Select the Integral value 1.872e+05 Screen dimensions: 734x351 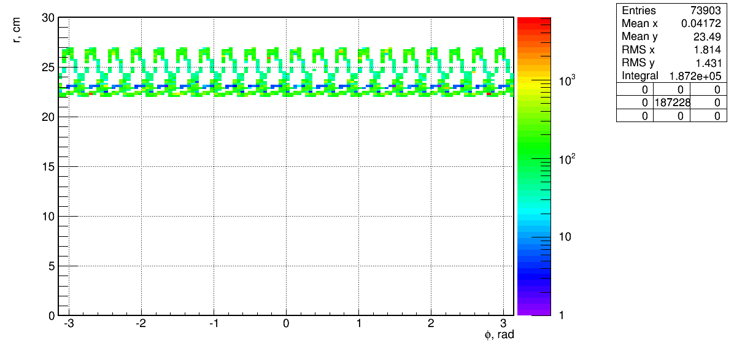pos(695,76)
